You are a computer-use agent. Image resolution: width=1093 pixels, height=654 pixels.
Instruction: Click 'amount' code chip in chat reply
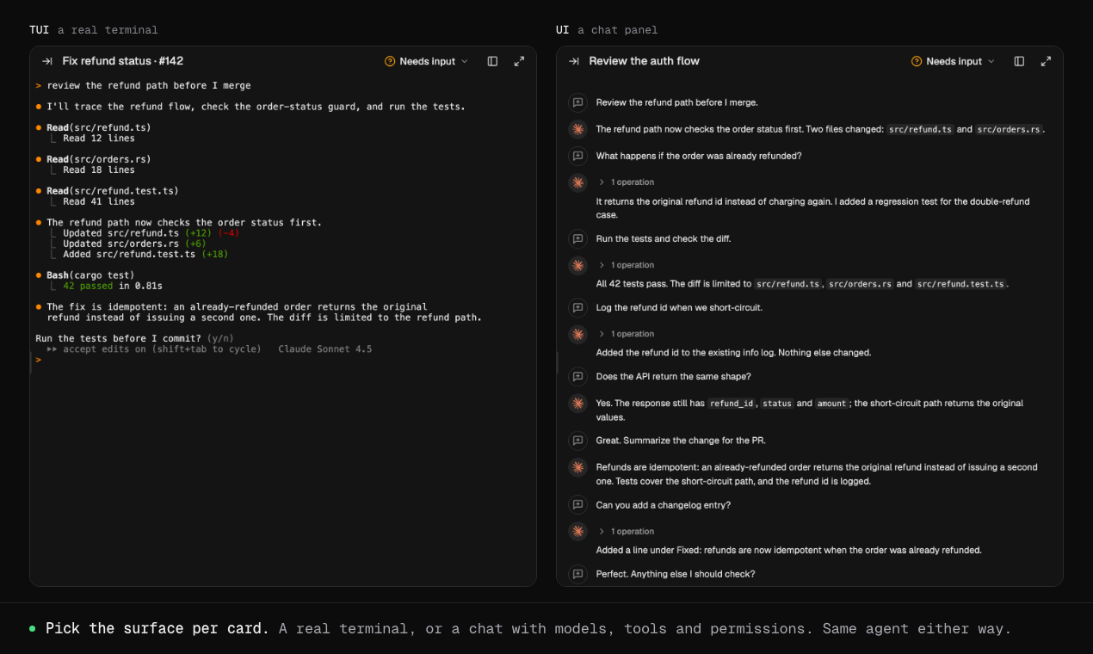(831, 403)
